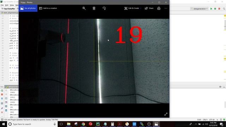This screenshot has width=226, height=127.
Task: Open the Action Center notifications
Action: 221,124
